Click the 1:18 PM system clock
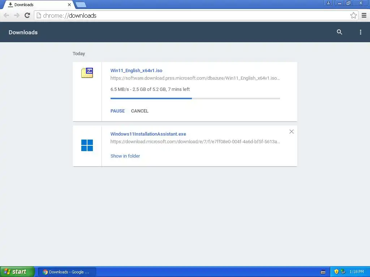Image resolution: width=370 pixels, height=277 pixels. 357,272
